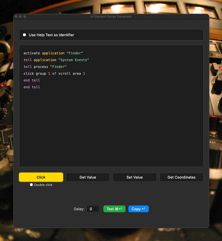Screen dimensions: 222x241
Task: Click the line 'click group 1 of scroll area 1'
Action: pyautogui.click(x=54, y=73)
